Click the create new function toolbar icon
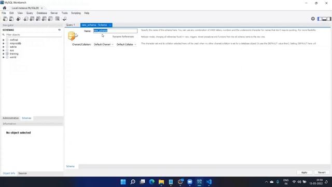 coord(50,19)
